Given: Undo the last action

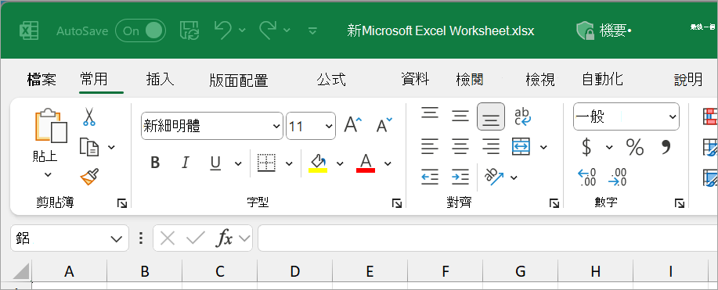Looking at the screenshot, I should (x=223, y=30).
